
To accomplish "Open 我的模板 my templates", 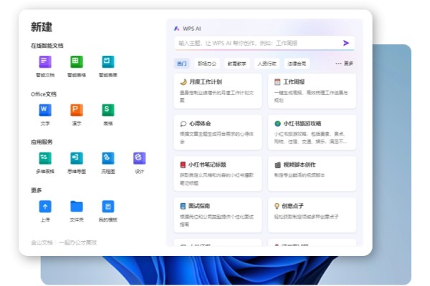I will coord(107,207).
